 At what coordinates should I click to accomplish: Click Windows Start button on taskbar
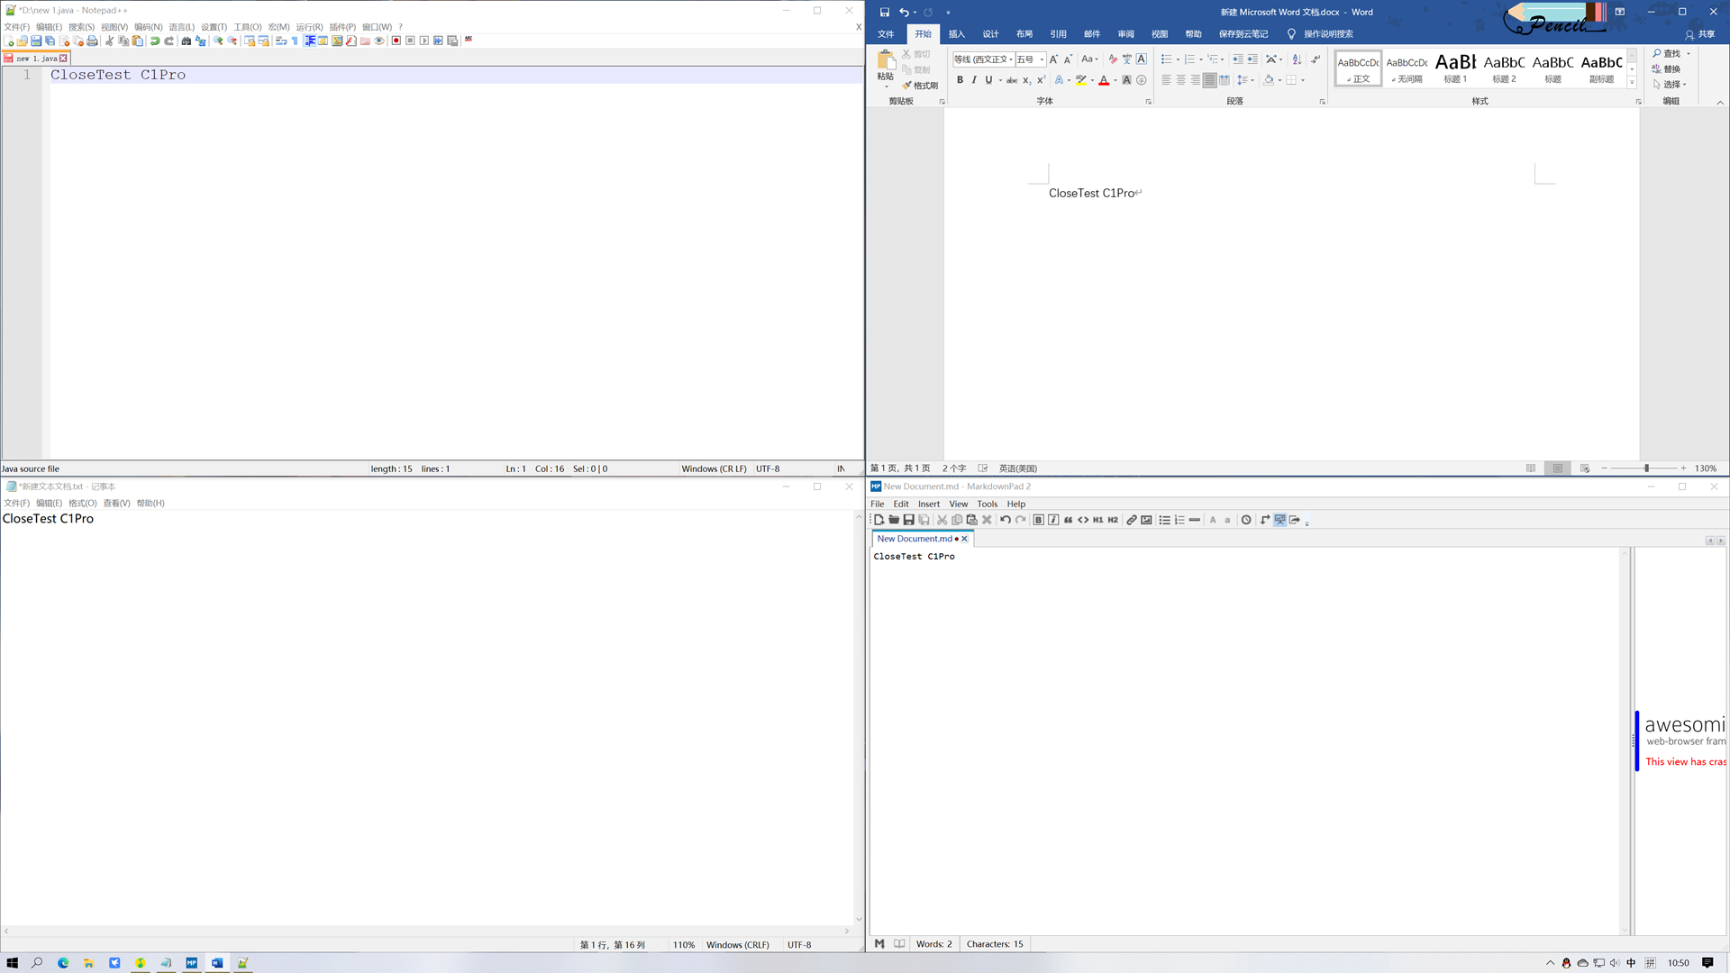(13, 963)
